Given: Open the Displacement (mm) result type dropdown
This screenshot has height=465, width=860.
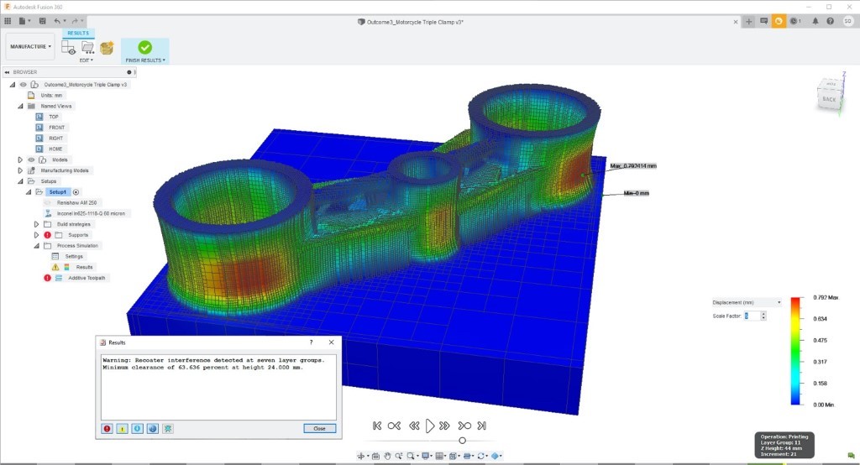Looking at the screenshot, I should (x=746, y=301).
